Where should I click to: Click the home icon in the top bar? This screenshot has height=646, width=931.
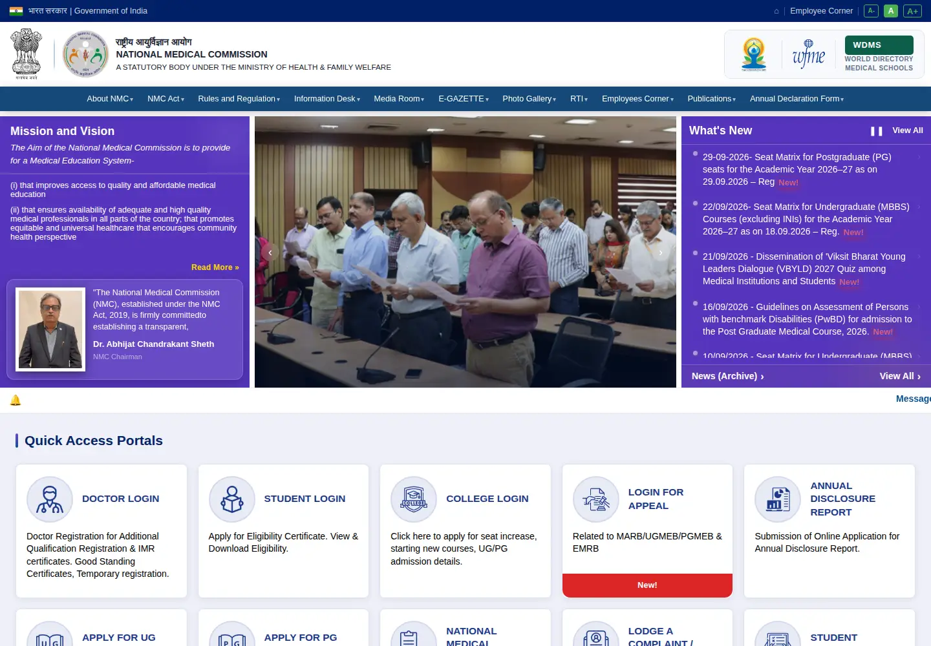(x=776, y=11)
